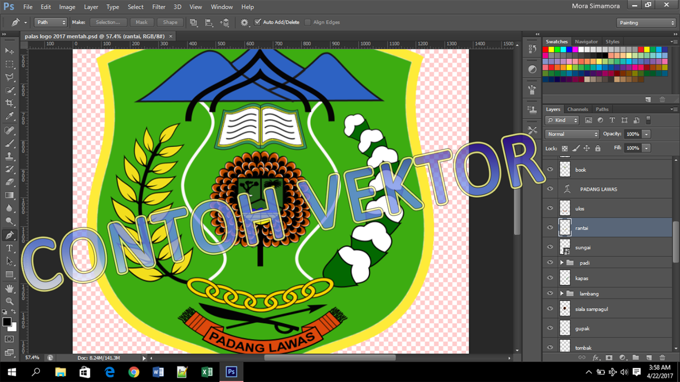Viewport: 680px width, 382px height.
Task: Switch to the Channels tab
Action: pos(578,109)
